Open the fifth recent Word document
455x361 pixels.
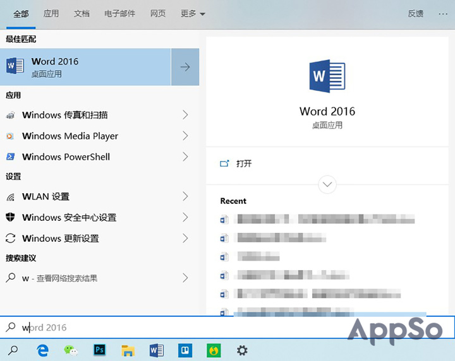310,293
